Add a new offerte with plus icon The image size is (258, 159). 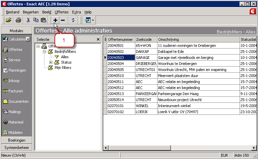coord(55,20)
